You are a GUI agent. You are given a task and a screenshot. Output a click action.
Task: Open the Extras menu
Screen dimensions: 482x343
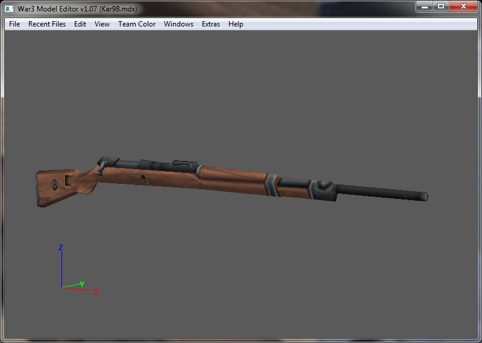point(211,24)
